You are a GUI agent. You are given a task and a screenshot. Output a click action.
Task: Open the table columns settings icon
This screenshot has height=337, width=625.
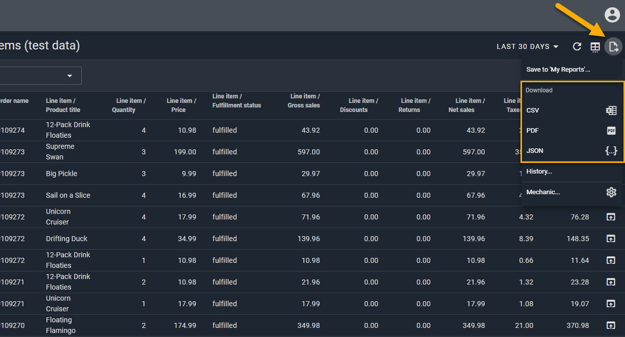[x=595, y=47]
